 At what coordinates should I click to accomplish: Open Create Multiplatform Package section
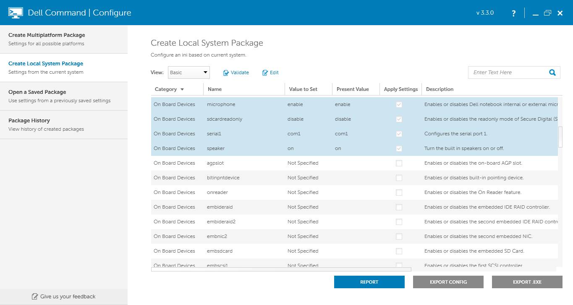coord(64,39)
